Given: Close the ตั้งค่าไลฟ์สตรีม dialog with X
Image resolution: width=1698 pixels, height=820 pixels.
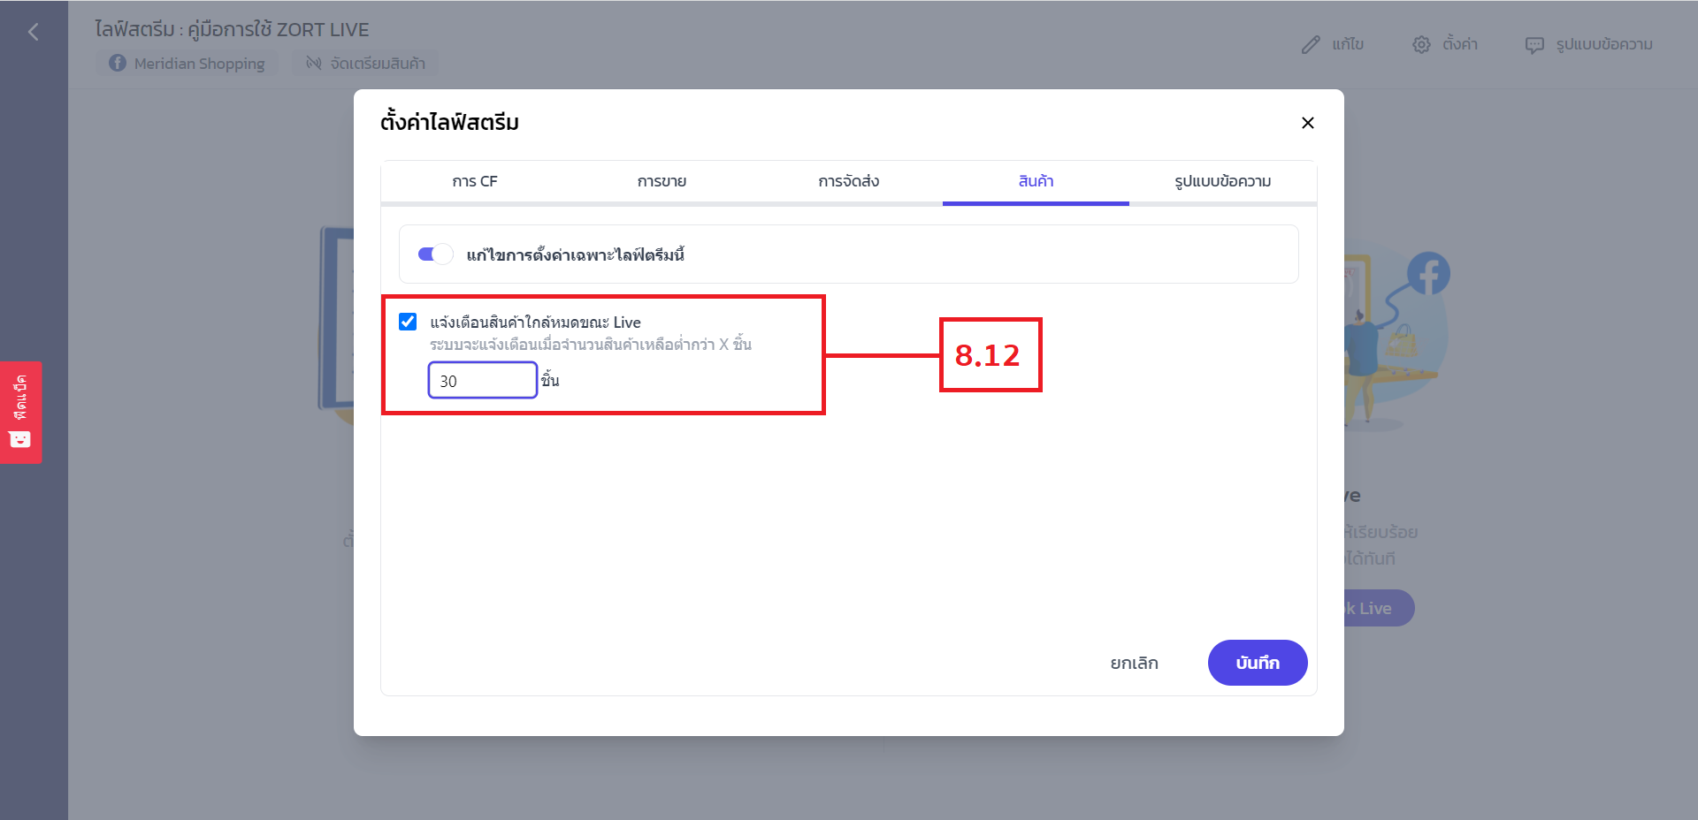Looking at the screenshot, I should click(1308, 123).
